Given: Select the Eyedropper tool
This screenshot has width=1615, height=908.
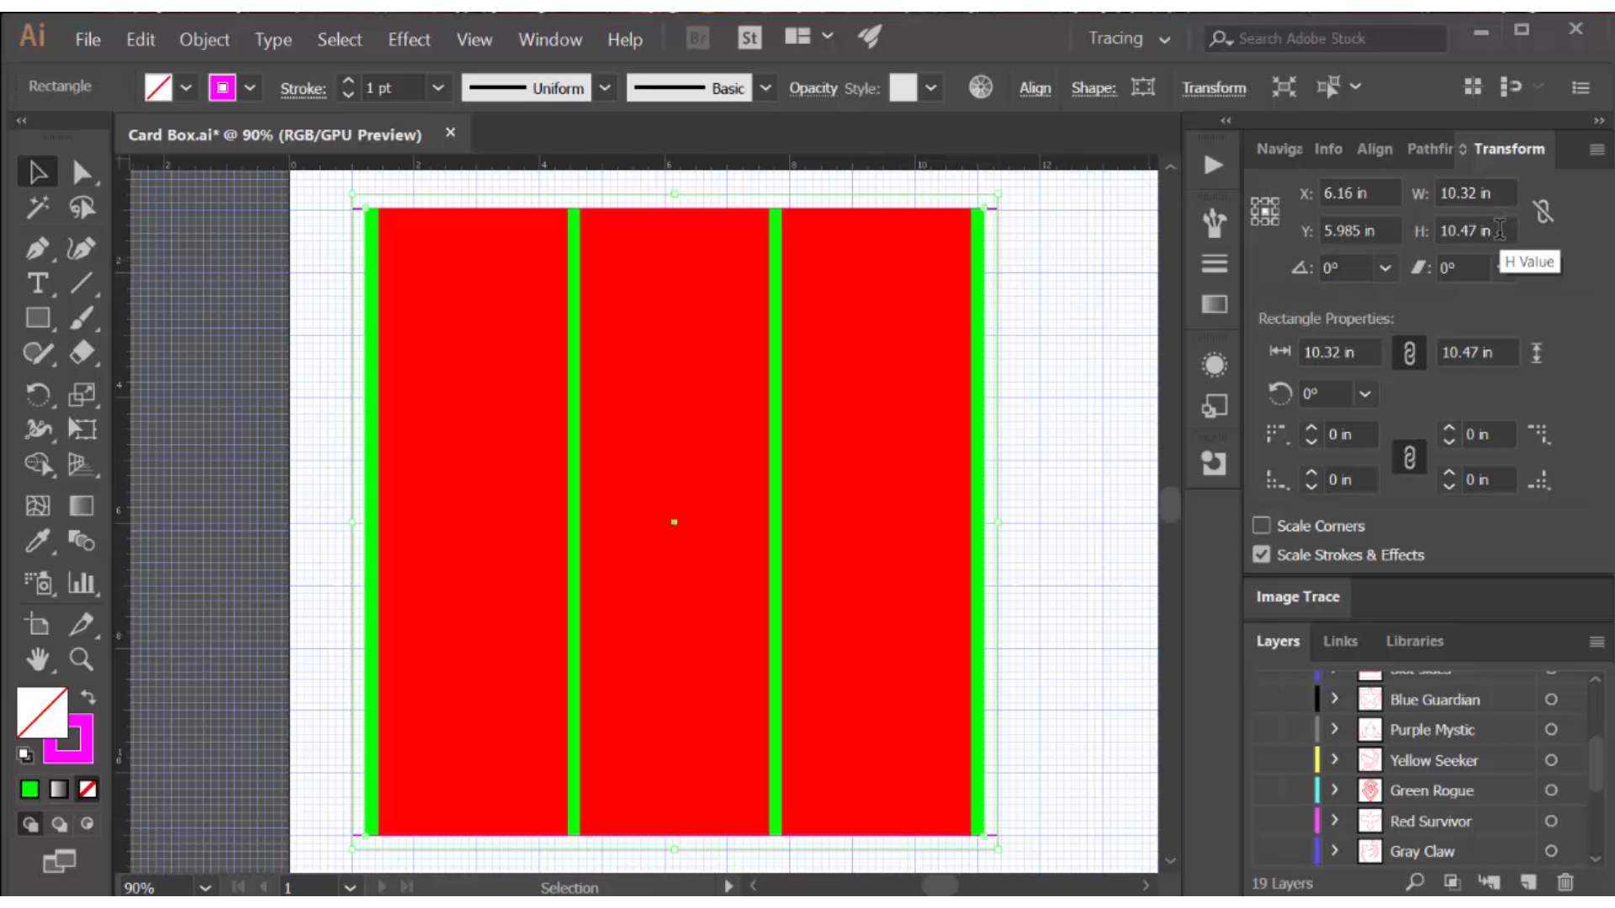Looking at the screenshot, I should coord(38,541).
